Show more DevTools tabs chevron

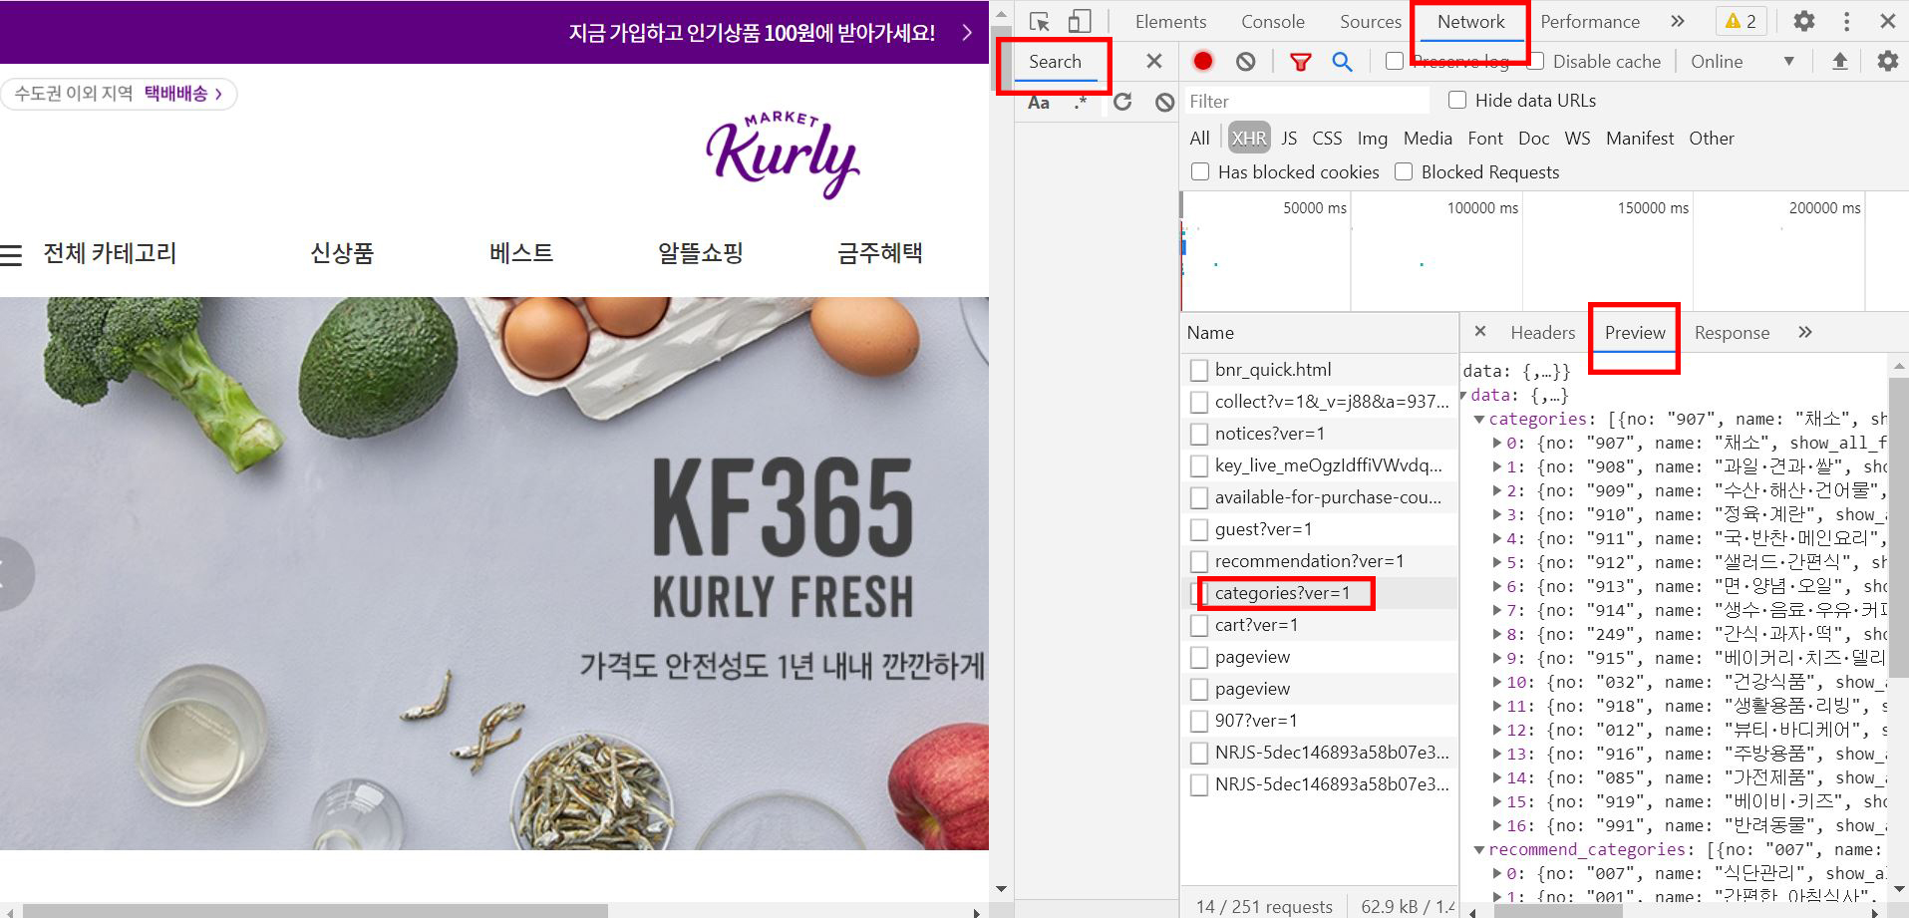tap(1678, 21)
